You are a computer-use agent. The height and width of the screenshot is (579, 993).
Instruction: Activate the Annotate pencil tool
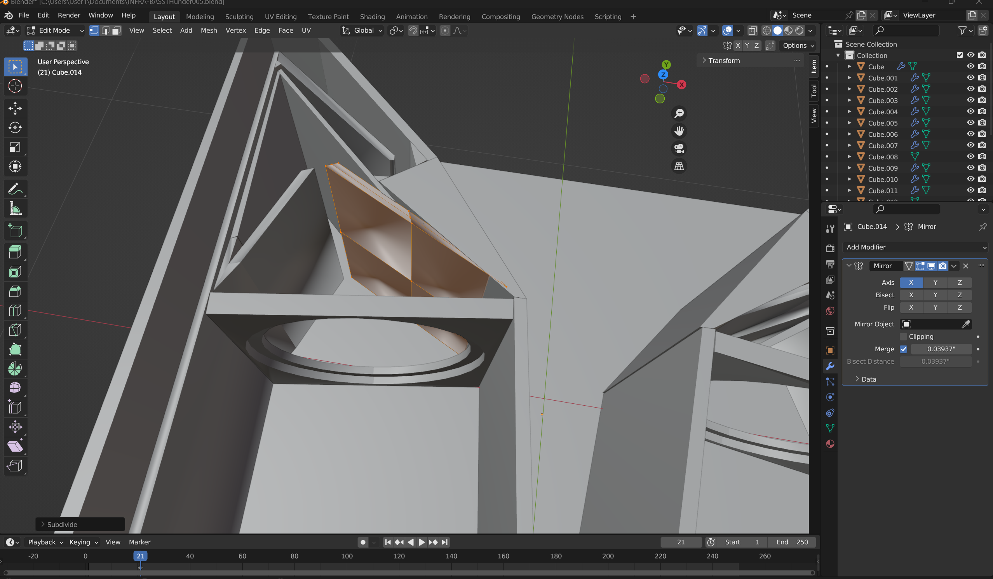(x=15, y=189)
